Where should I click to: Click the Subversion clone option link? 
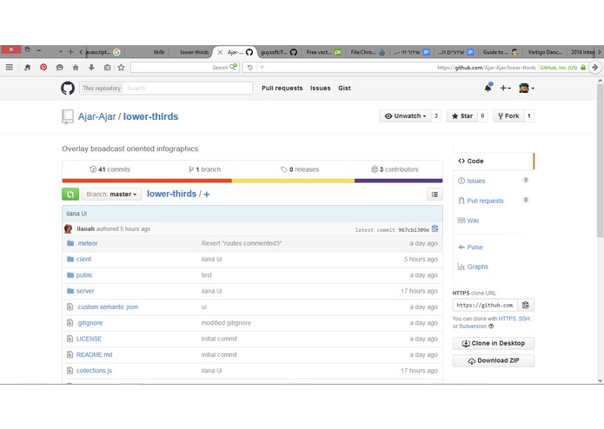[x=473, y=327]
